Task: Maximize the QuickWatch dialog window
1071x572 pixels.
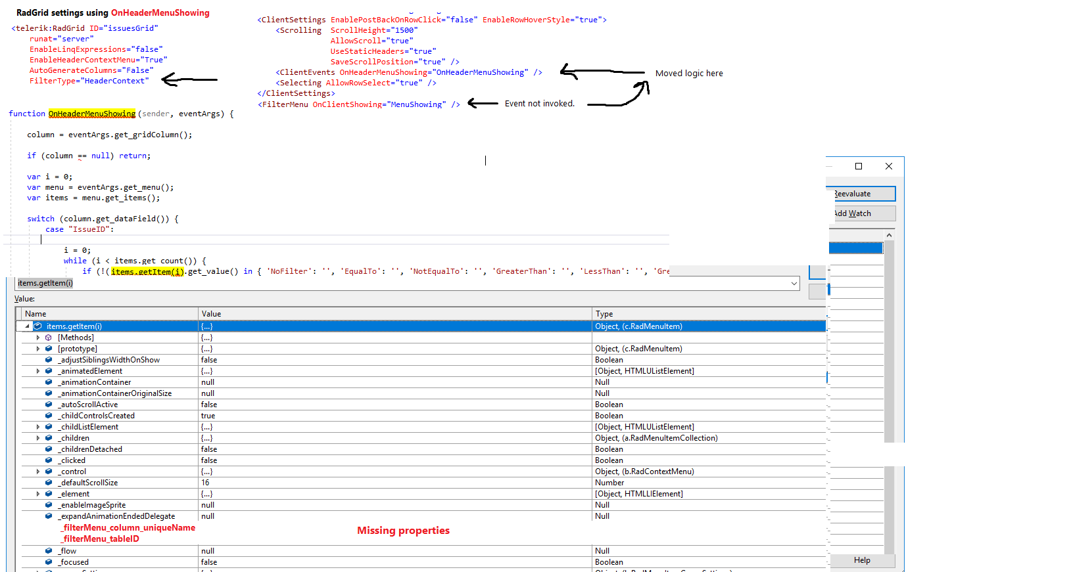Action: click(x=859, y=166)
